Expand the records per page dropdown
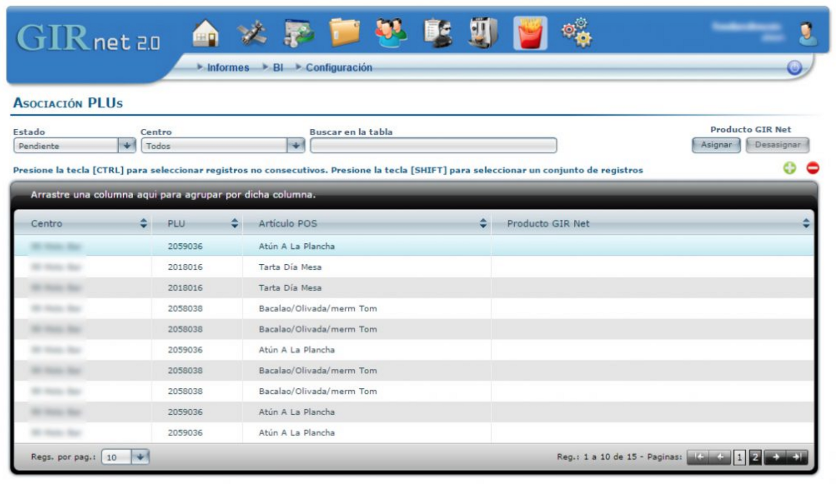Image resolution: width=836 pixels, height=484 pixels. tap(140, 457)
